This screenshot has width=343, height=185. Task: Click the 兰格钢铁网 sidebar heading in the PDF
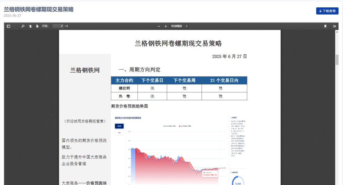(85, 70)
